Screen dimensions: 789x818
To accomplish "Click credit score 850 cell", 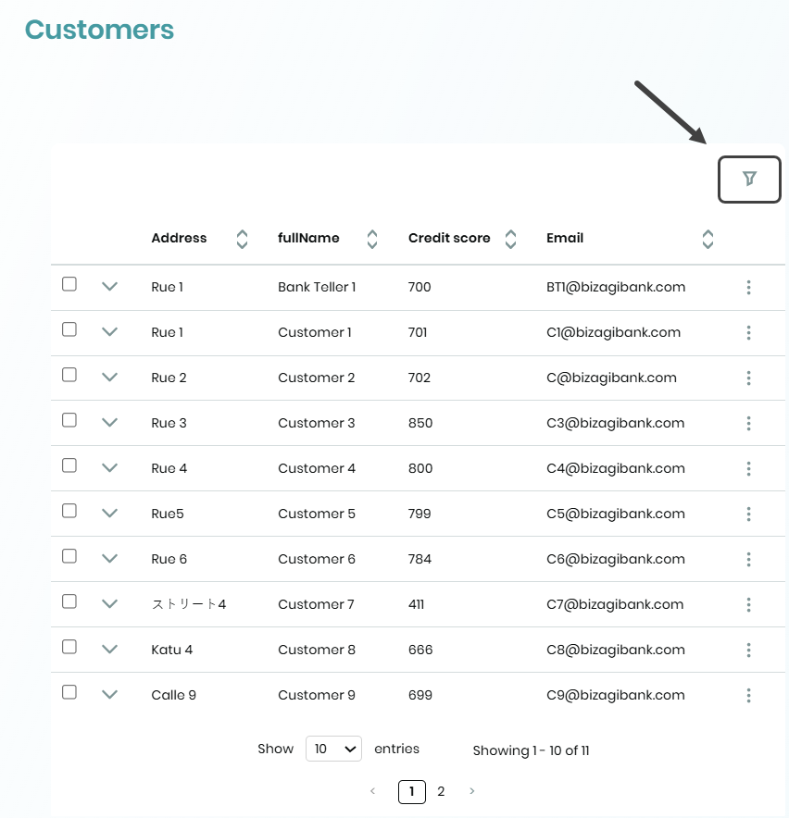I will [x=420, y=423].
